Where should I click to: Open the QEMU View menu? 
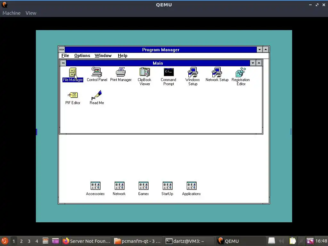click(31, 13)
